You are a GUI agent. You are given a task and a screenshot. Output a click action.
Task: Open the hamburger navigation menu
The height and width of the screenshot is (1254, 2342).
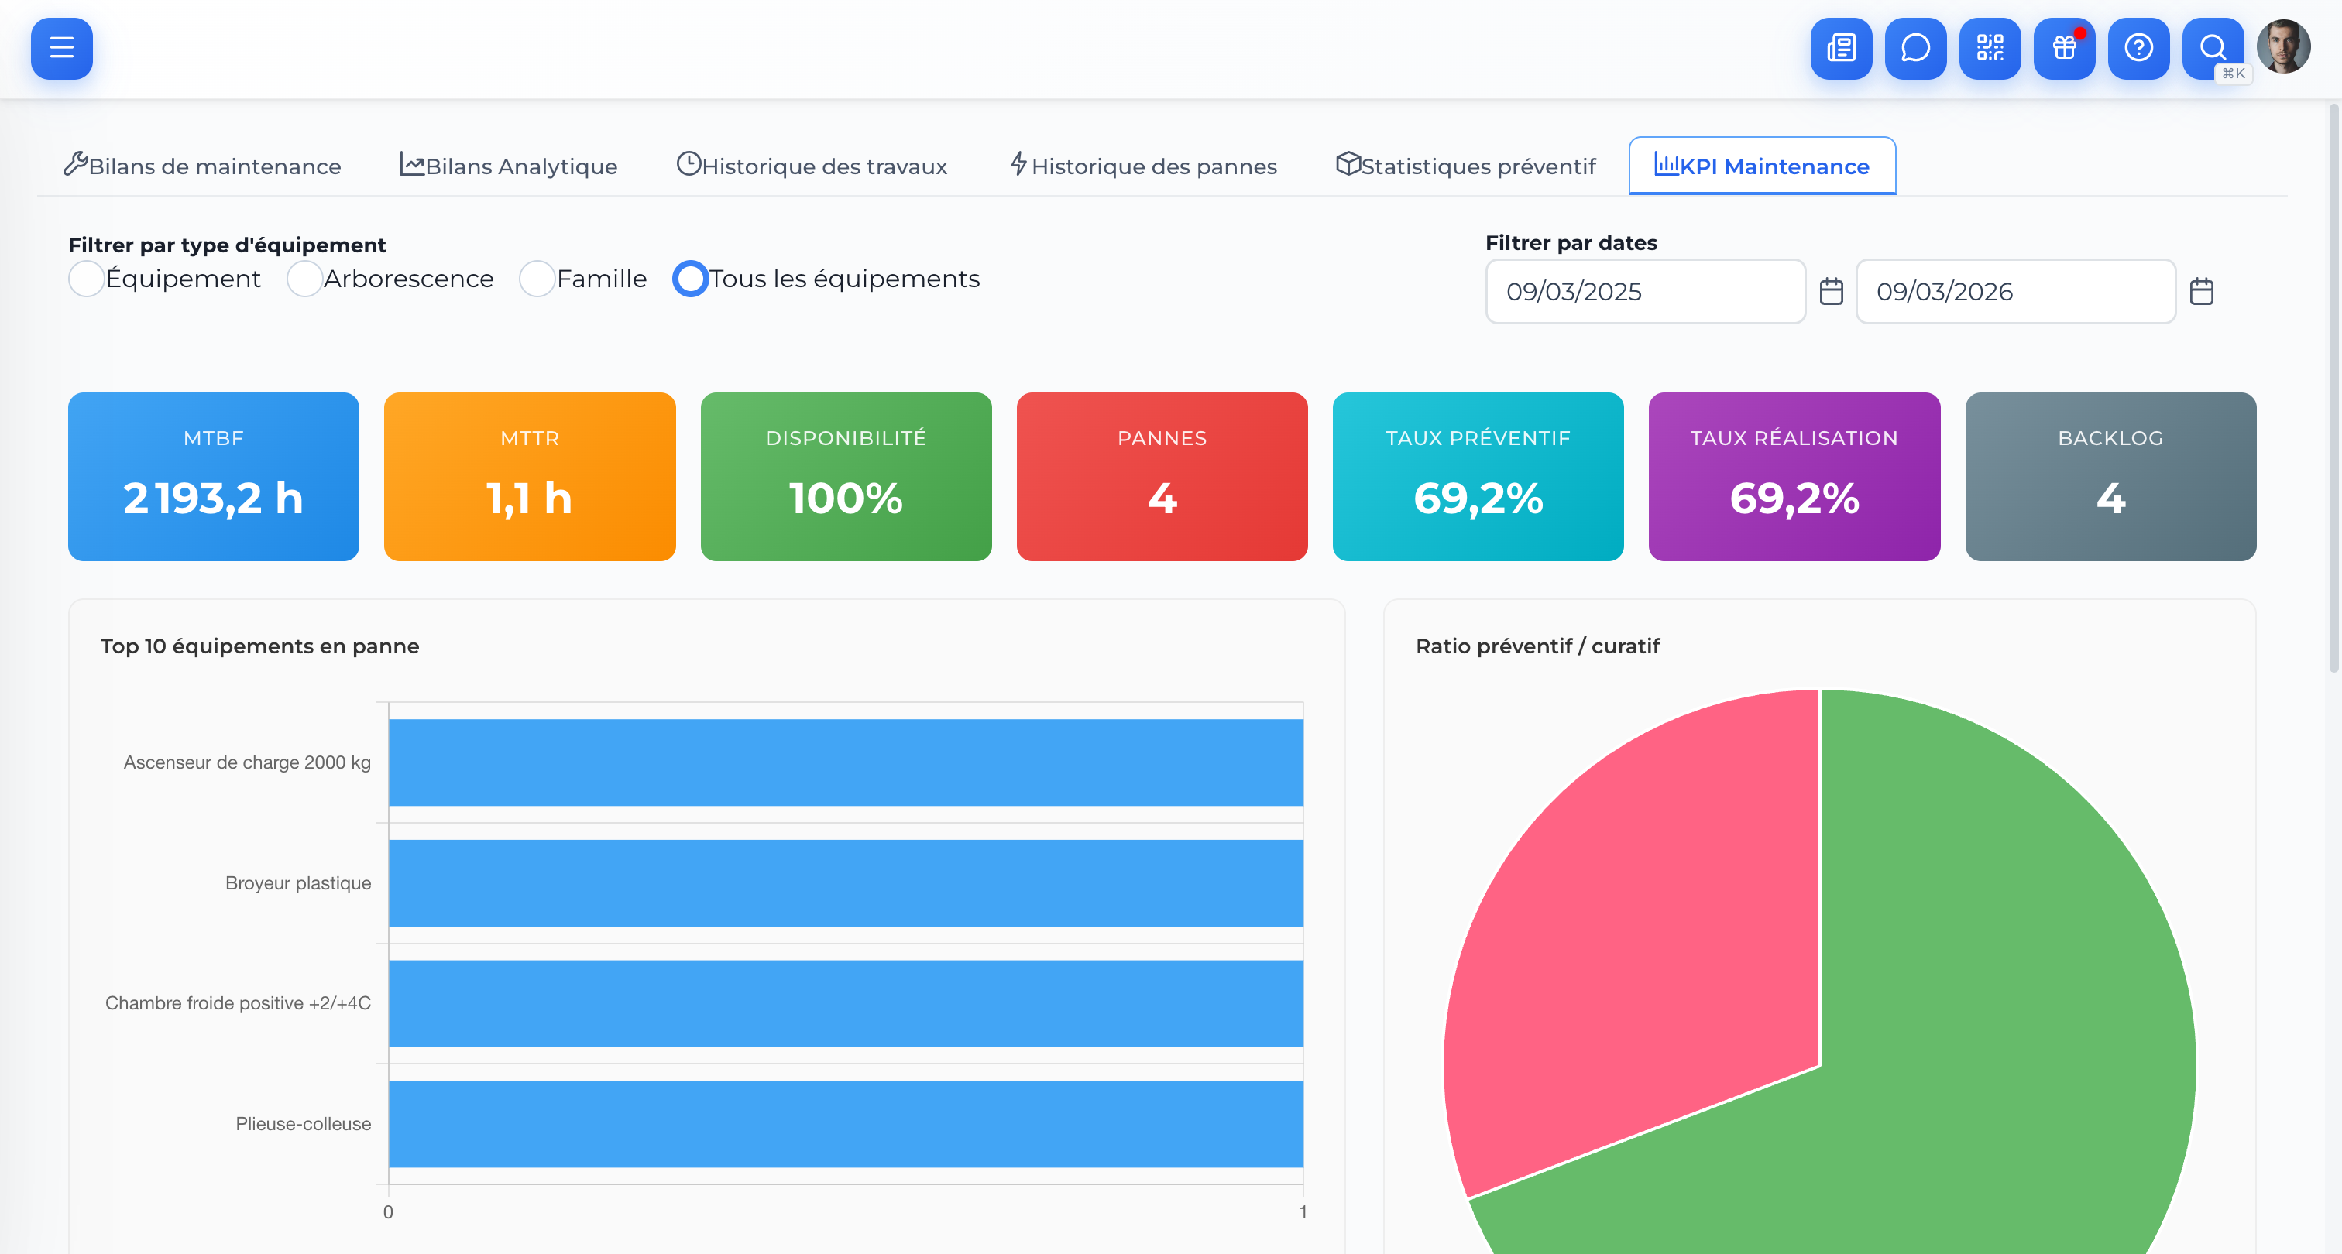coord(61,48)
